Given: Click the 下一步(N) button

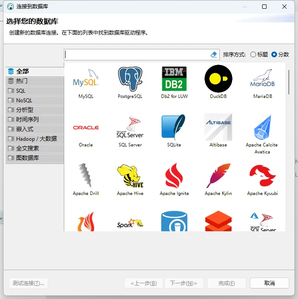Looking at the screenshot, I should (184, 283).
